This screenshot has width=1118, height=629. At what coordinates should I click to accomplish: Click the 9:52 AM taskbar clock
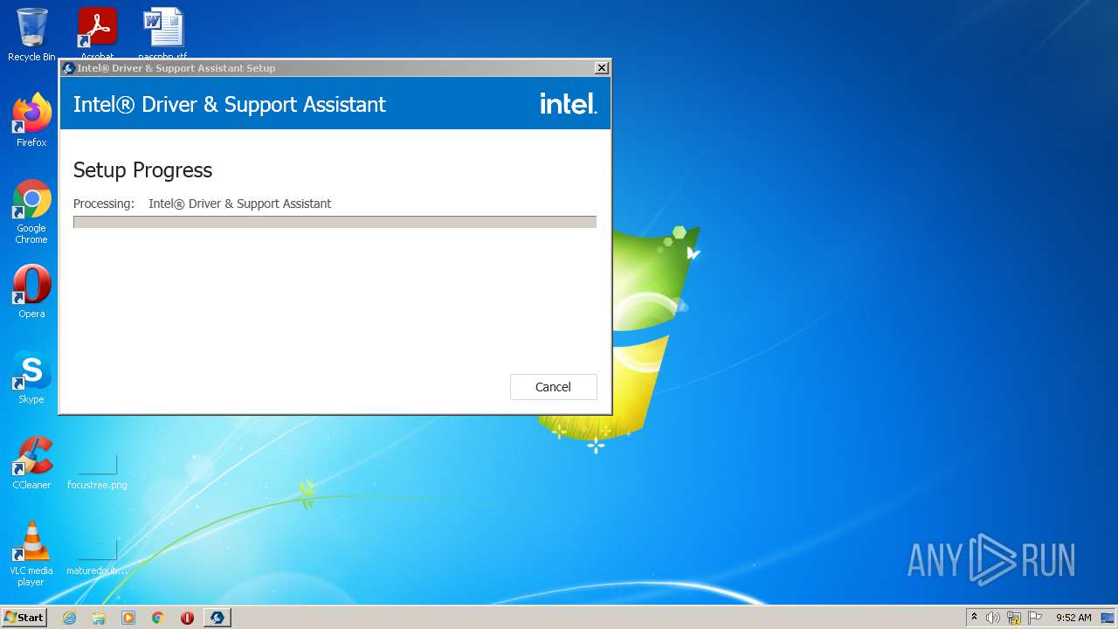1073,618
